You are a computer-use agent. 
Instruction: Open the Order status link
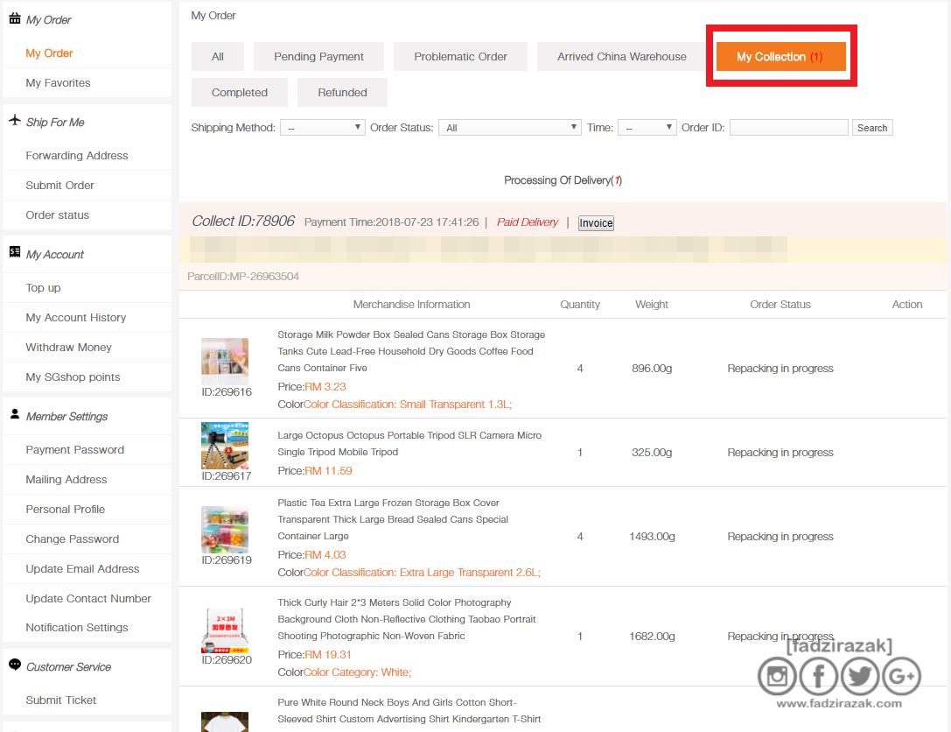[x=58, y=215]
